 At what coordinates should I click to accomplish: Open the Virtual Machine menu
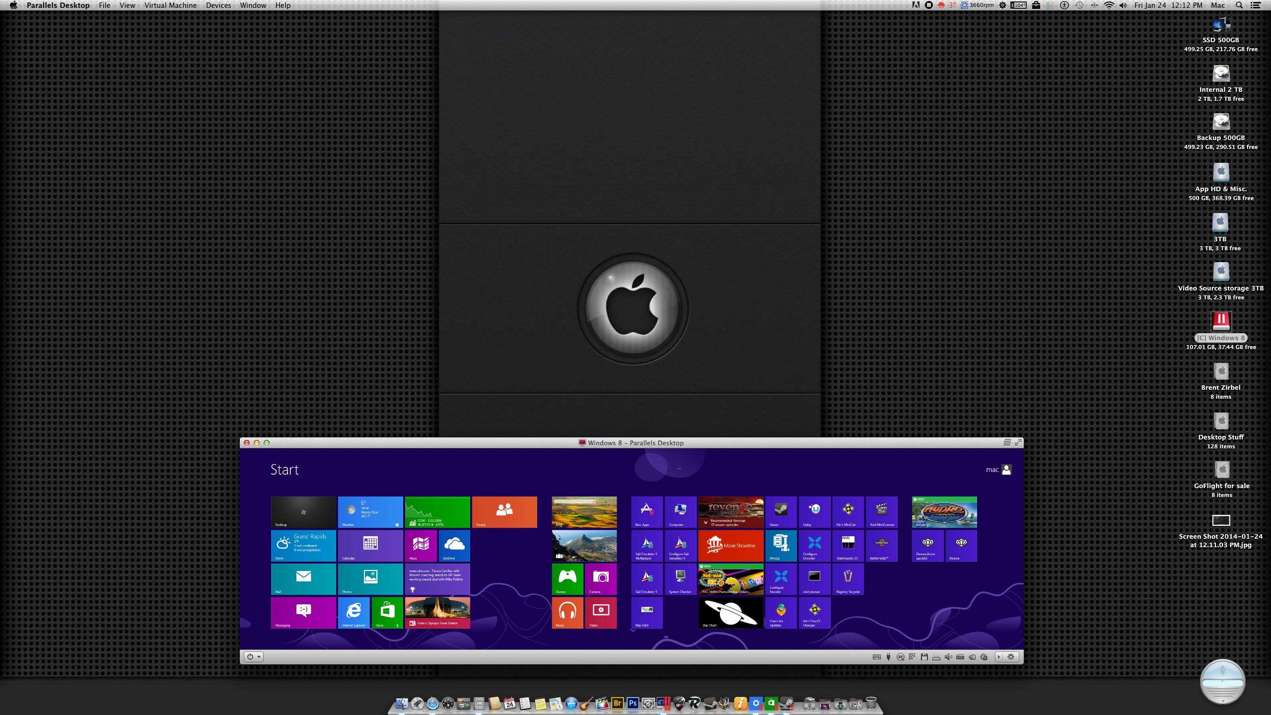(x=170, y=5)
